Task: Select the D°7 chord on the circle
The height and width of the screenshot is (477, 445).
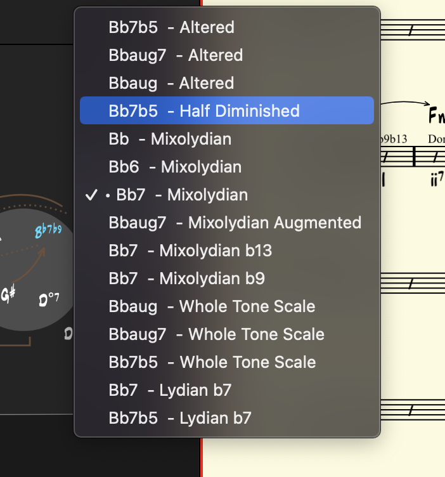Action: click(49, 299)
